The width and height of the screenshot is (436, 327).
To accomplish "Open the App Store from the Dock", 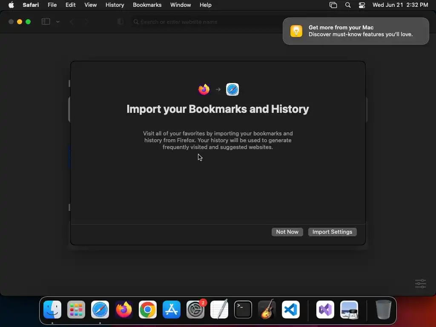I will (x=172, y=310).
